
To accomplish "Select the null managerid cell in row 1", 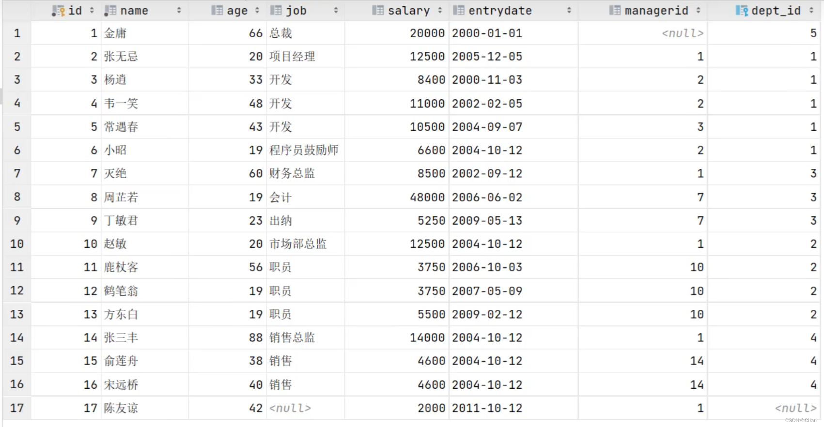I will (x=642, y=33).
